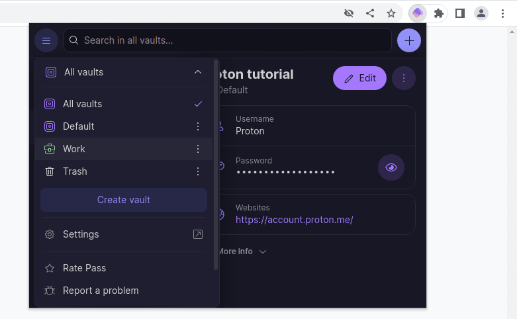Open the https://account.proton.me/ link
This screenshot has width=517, height=319.
[x=294, y=220]
